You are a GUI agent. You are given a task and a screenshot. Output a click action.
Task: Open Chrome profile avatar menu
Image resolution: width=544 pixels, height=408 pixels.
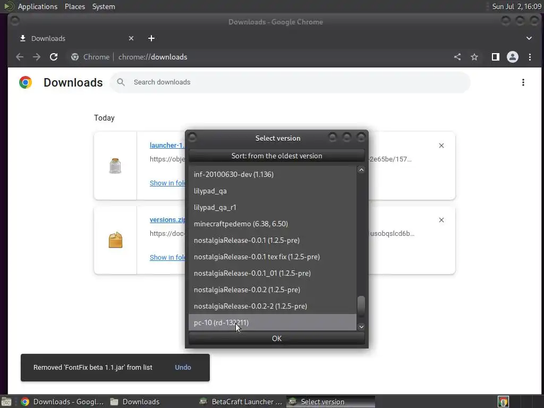point(513,57)
